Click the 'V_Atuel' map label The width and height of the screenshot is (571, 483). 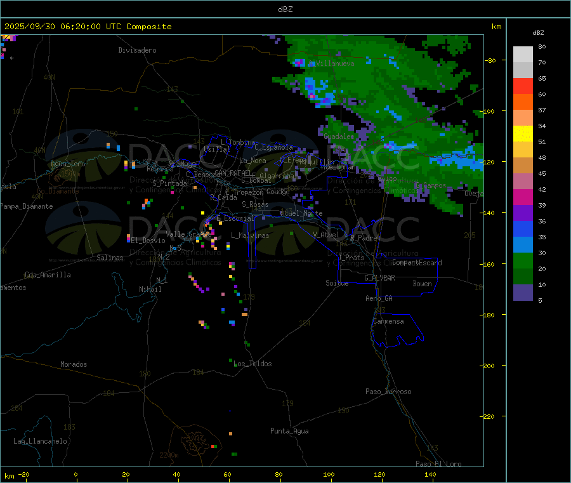(326, 235)
